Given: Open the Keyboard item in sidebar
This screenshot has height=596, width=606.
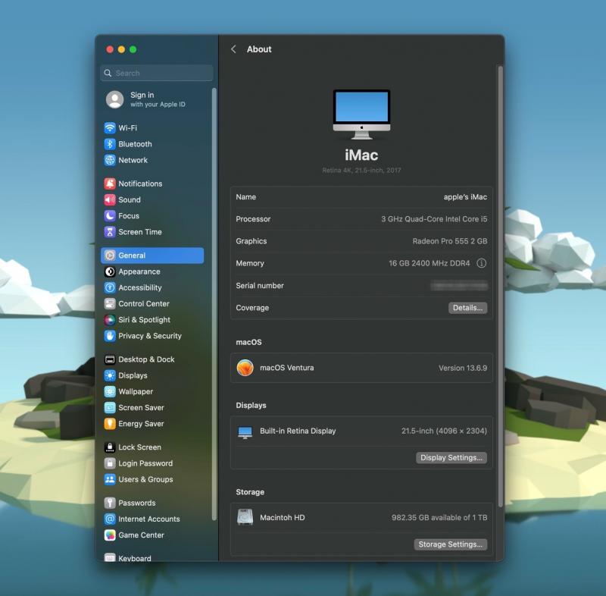Looking at the screenshot, I should tap(134, 558).
